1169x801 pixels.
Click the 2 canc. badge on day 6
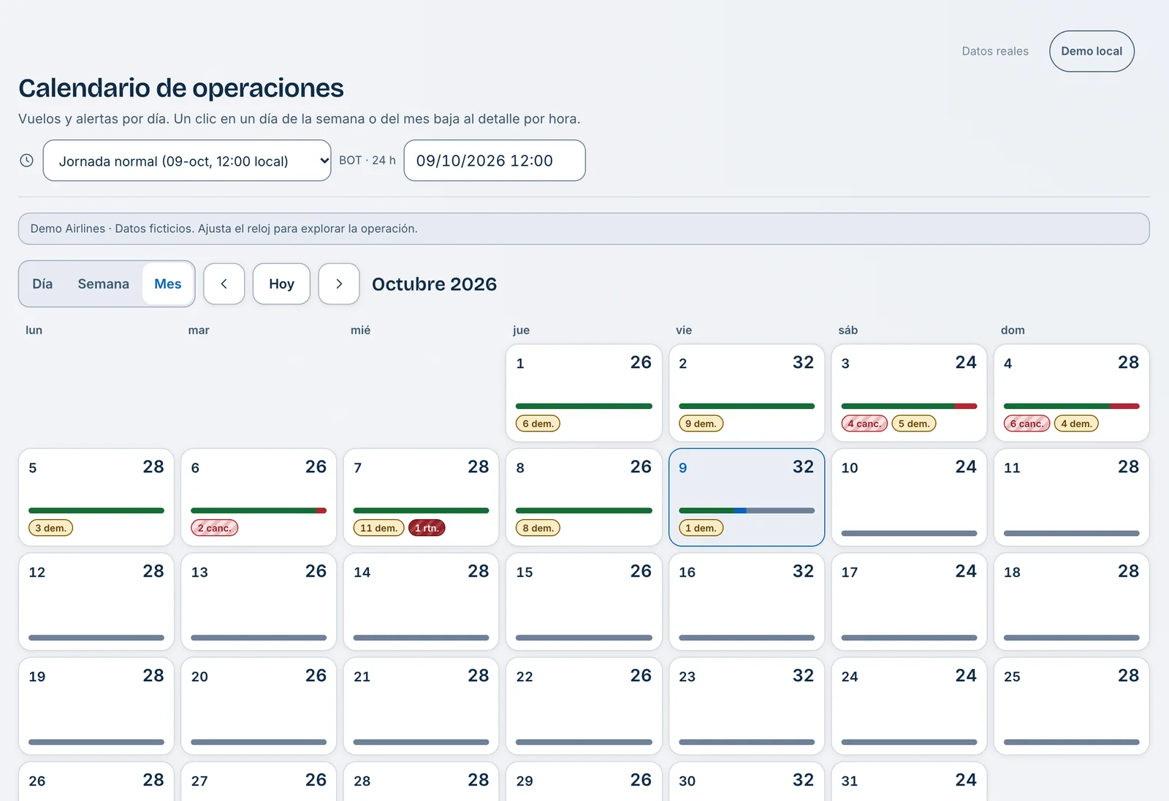click(215, 528)
